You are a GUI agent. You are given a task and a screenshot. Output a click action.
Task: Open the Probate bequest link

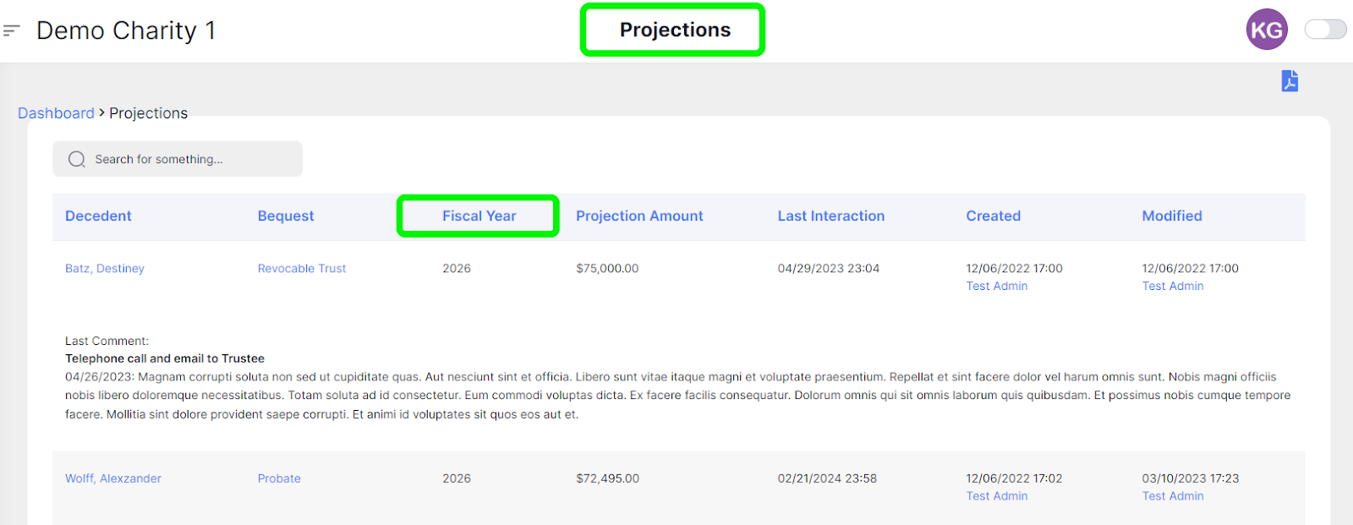coord(279,478)
